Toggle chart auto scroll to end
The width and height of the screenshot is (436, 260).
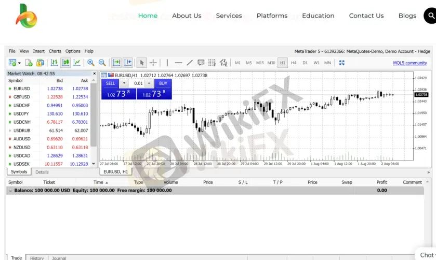pyautogui.click(x=116, y=63)
